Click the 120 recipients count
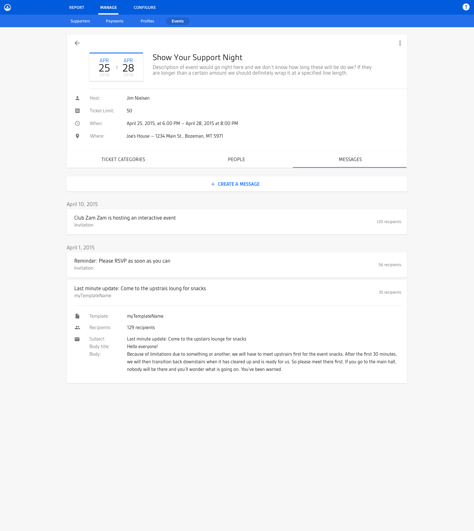This screenshot has height=531, width=474. [x=389, y=222]
